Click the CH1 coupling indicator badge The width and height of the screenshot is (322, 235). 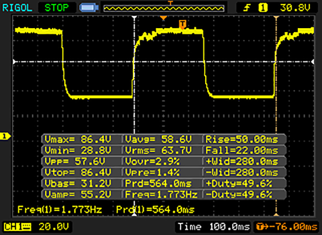click(x=18, y=227)
